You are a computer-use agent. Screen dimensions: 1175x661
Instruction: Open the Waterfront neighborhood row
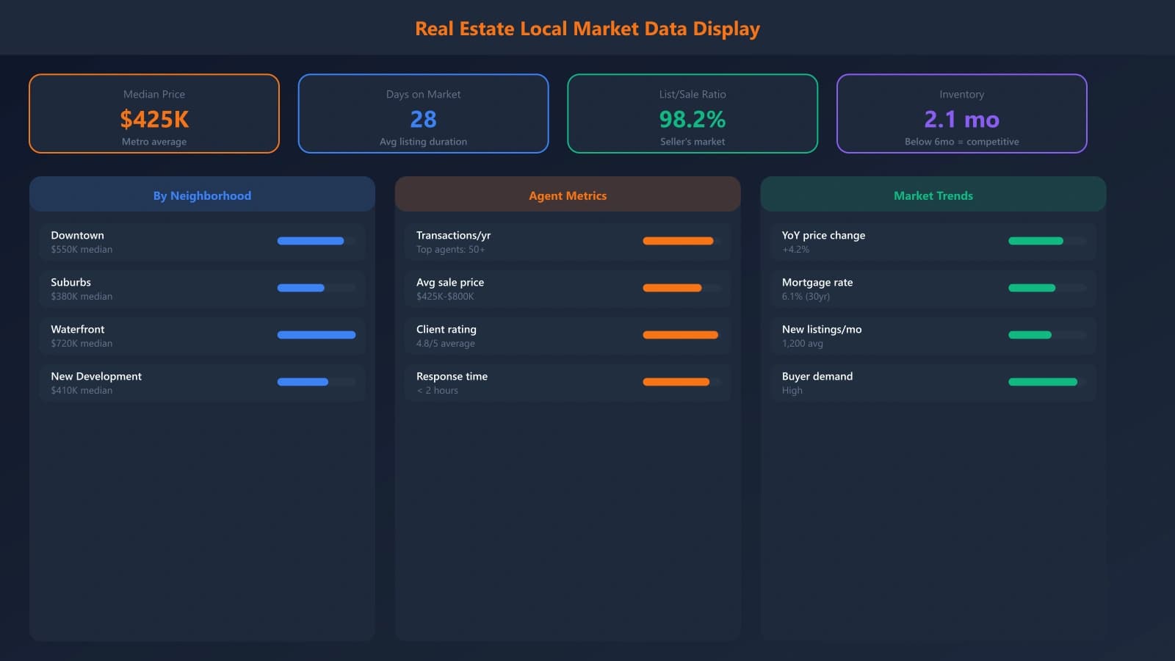(202, 335)
